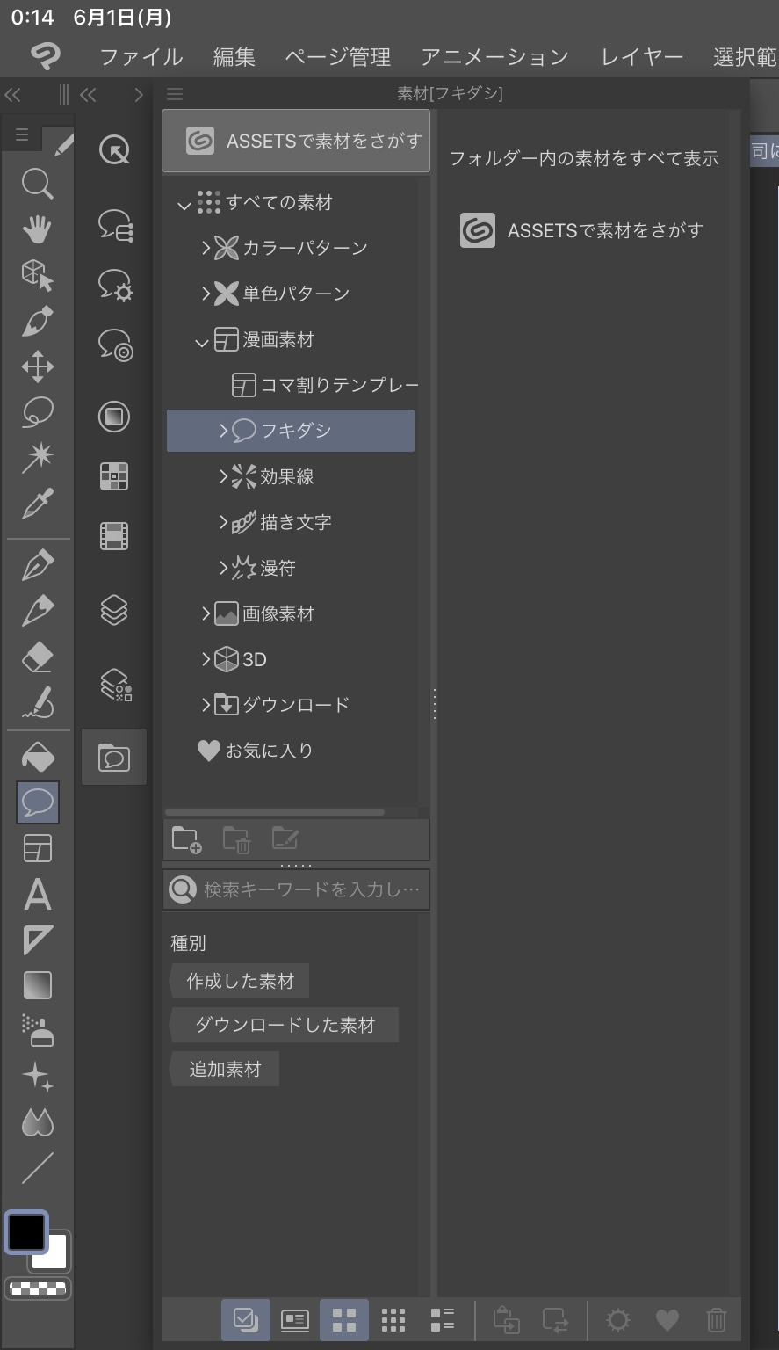Add selected material to favorites heart
This screenshot has height=1350, width=779.
pyautogui.click(x=667, y=1319)
